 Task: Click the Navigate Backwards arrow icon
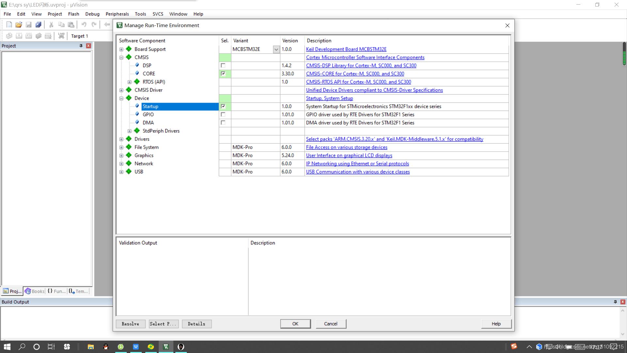[107, 25]
